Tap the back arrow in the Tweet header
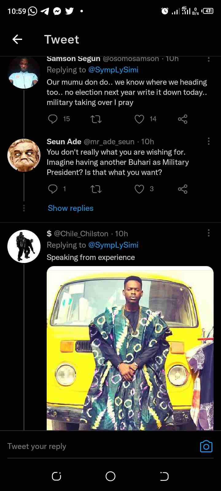The width and height of the screenshot is (221, 491). [x=17, y=39]
